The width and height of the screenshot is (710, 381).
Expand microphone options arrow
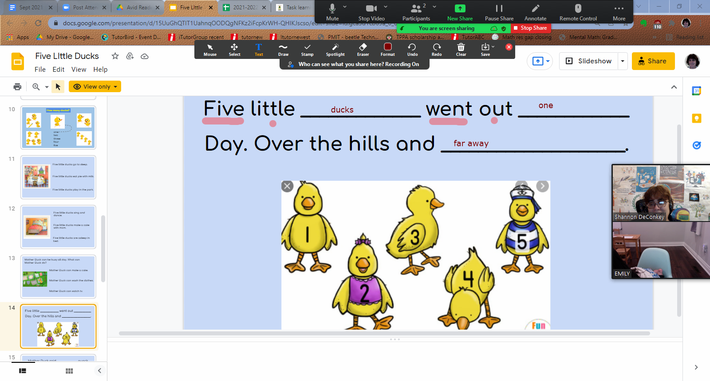345,7
